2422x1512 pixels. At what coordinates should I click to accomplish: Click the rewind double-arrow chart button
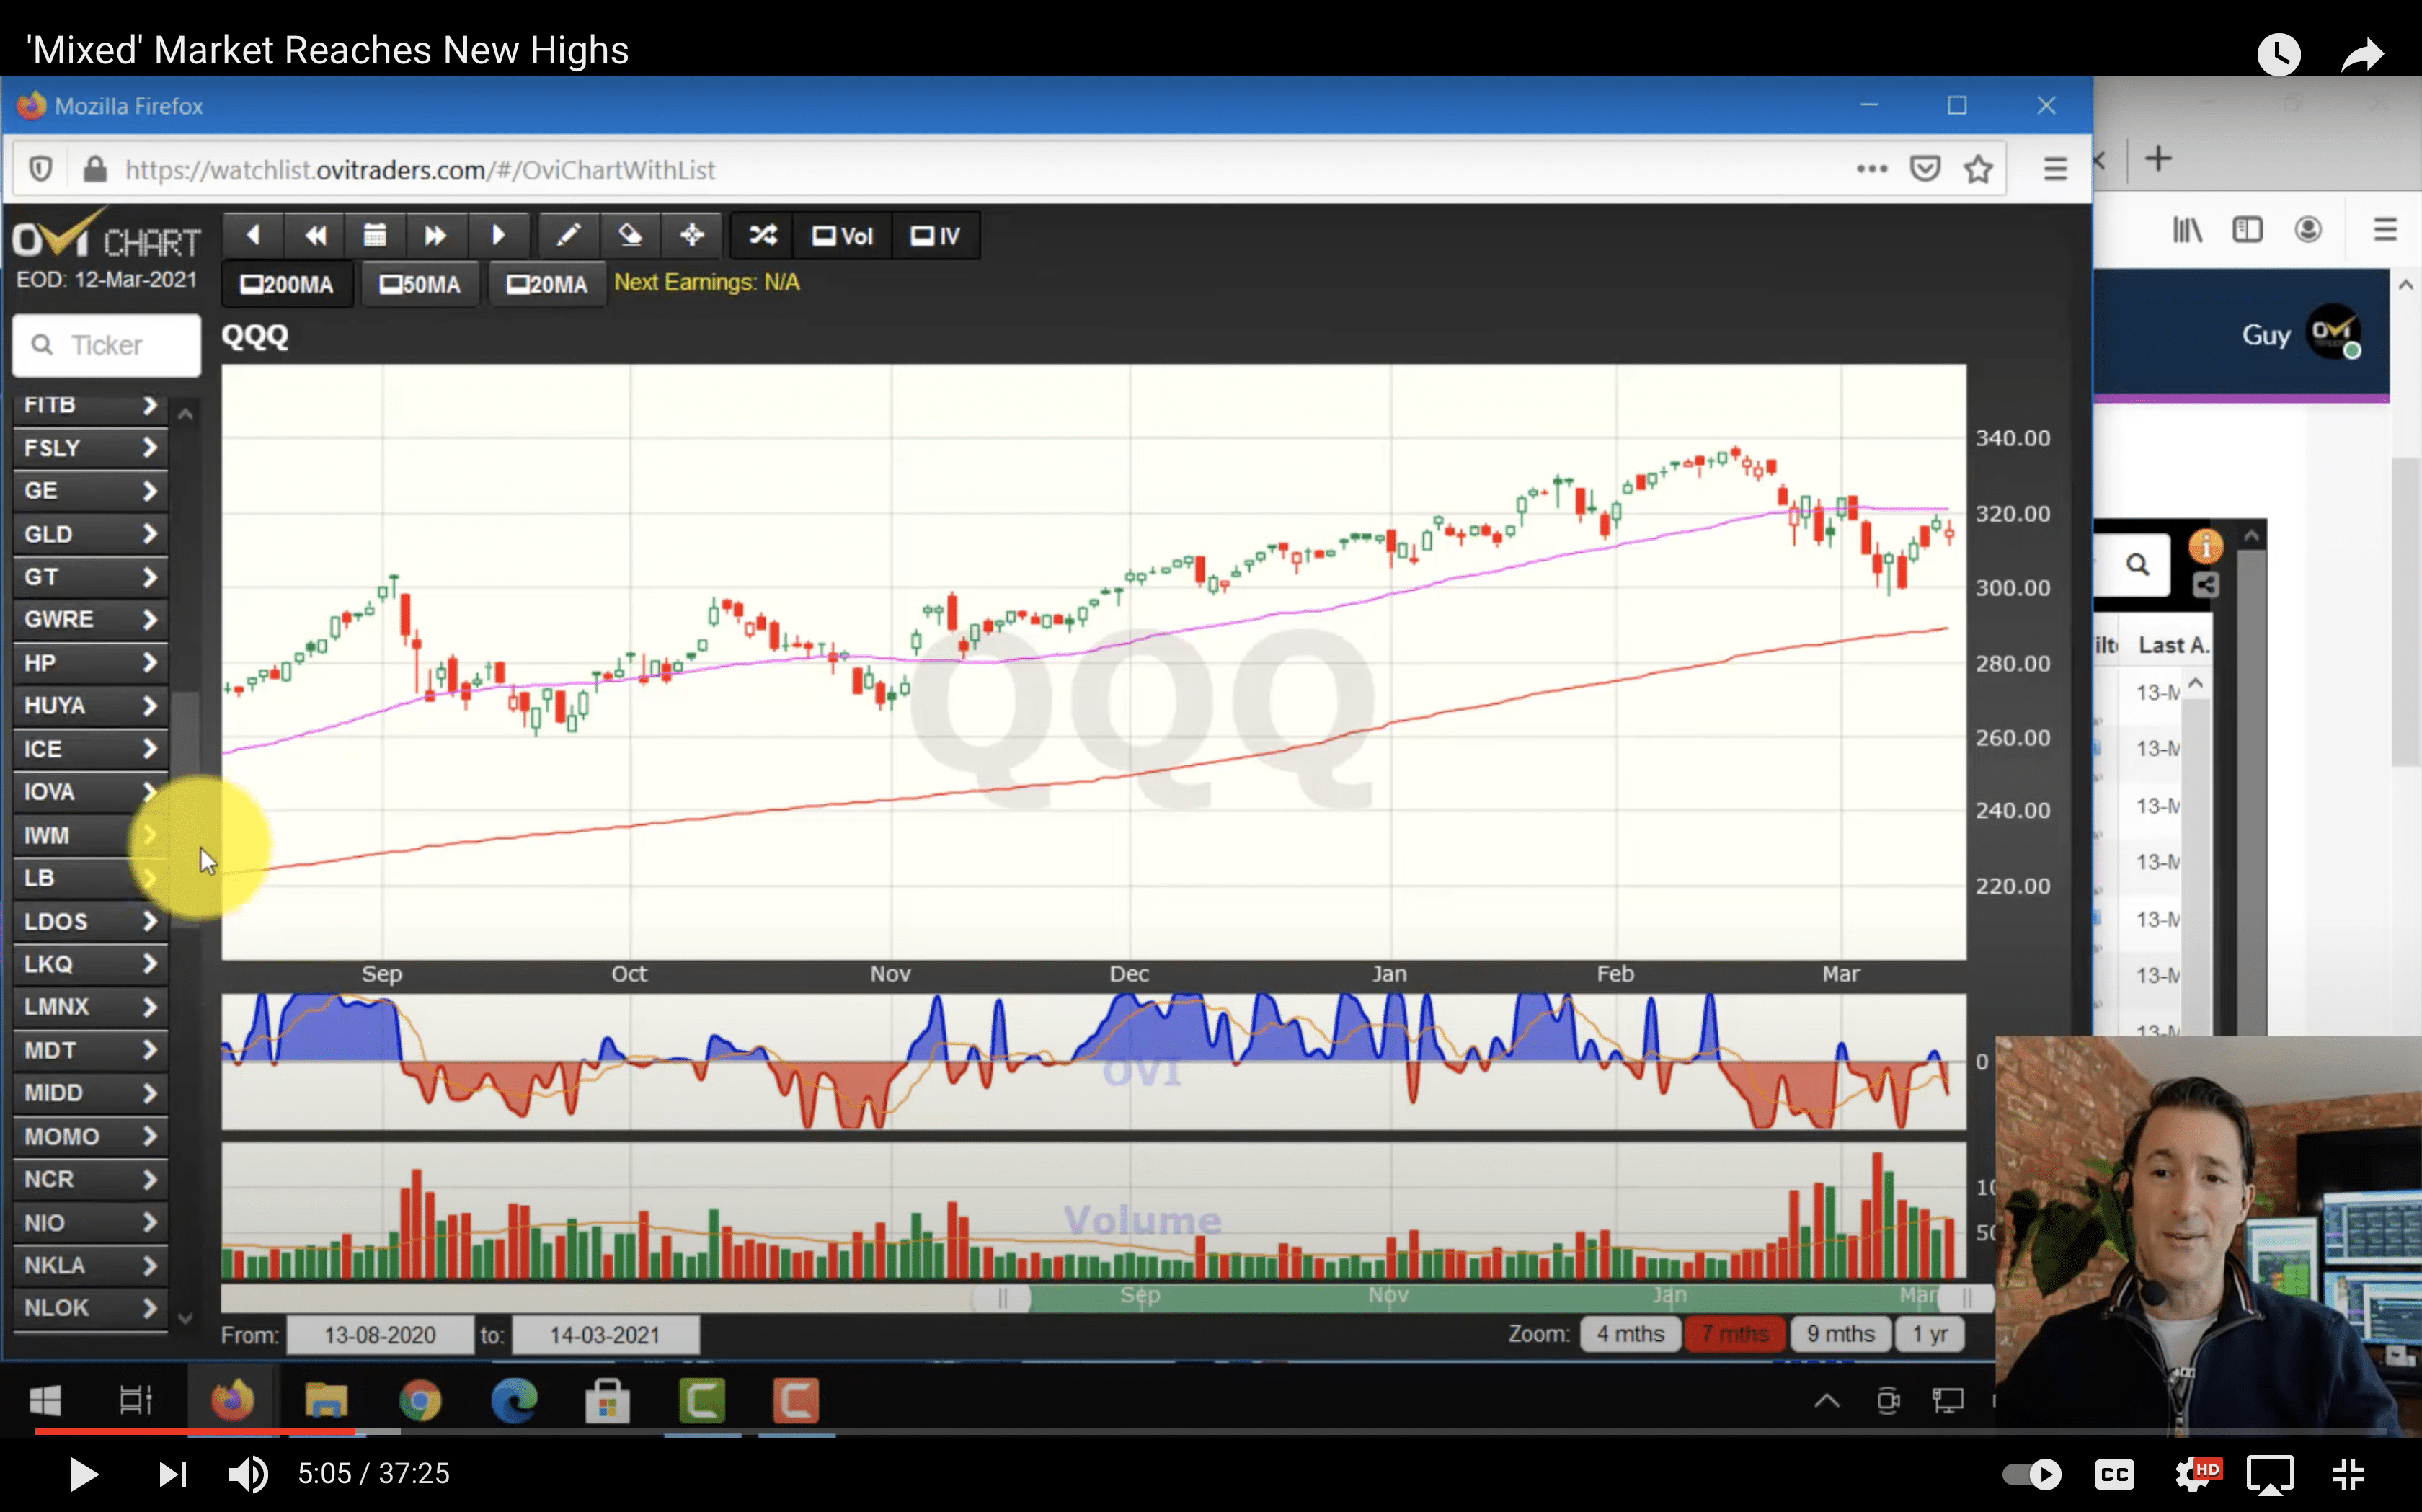315,235
